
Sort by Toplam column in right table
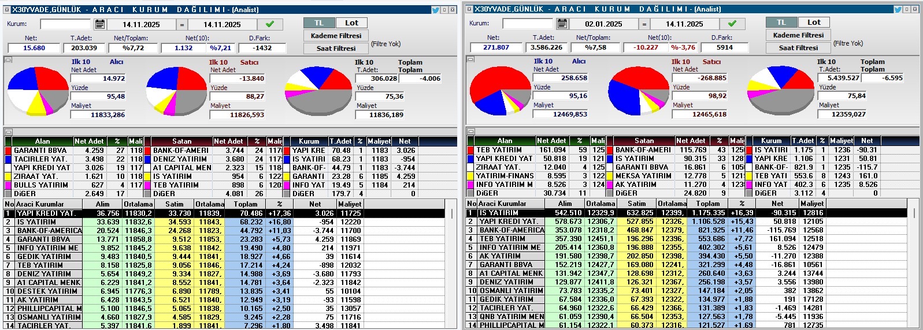708,204
